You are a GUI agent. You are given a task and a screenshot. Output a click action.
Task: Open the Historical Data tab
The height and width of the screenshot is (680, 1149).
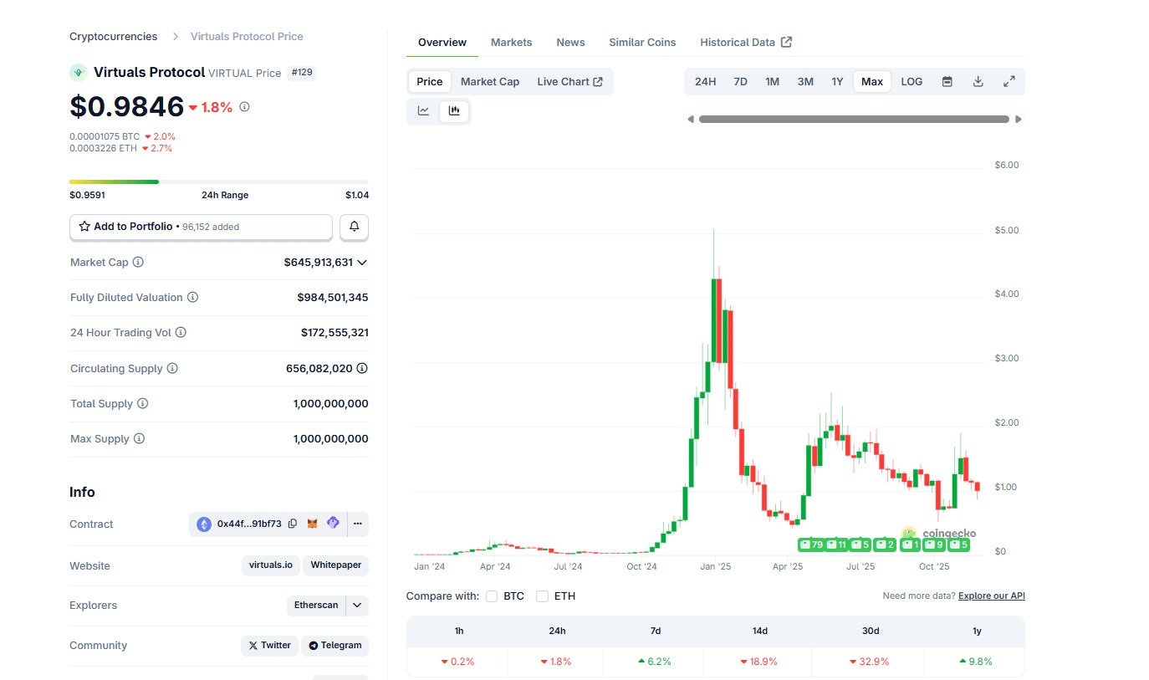point(737,42)
